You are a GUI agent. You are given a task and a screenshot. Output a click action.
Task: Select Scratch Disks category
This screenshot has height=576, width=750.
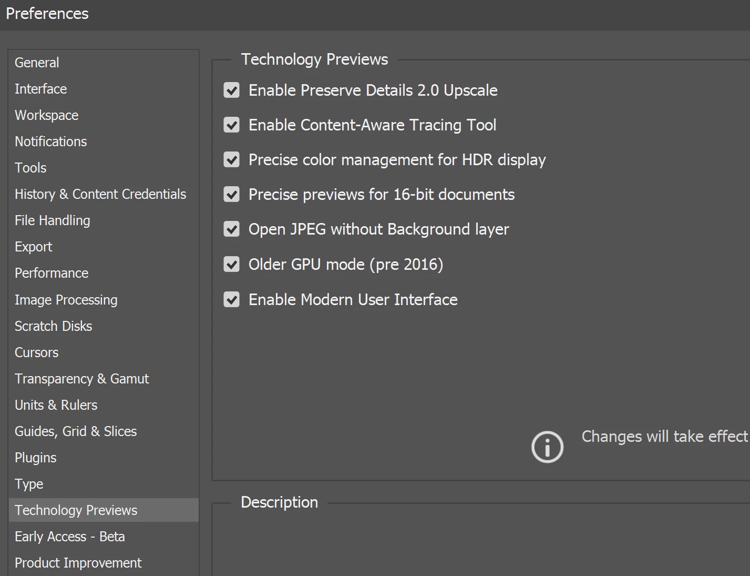click(54, 326)
